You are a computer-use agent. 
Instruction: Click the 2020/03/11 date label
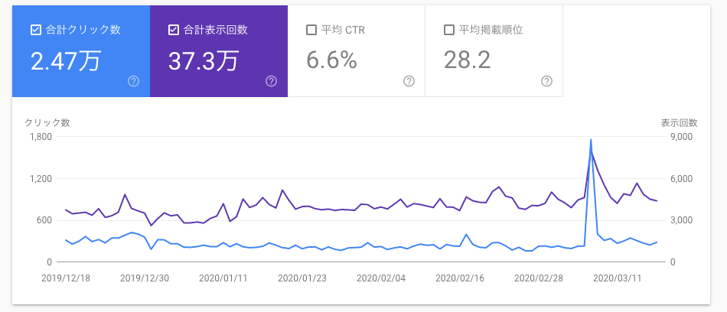(x=617, y=278)
